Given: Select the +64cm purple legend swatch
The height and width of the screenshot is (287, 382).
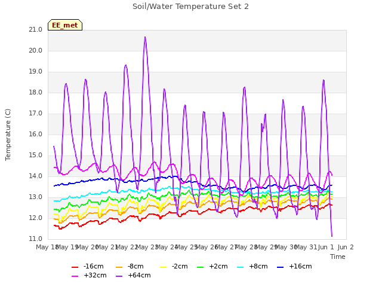Looking at the screenshot, I should tap(119, 276).
